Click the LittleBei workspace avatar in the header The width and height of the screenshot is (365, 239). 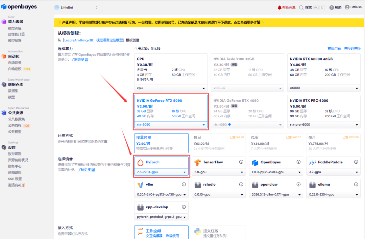click(56, 7)
